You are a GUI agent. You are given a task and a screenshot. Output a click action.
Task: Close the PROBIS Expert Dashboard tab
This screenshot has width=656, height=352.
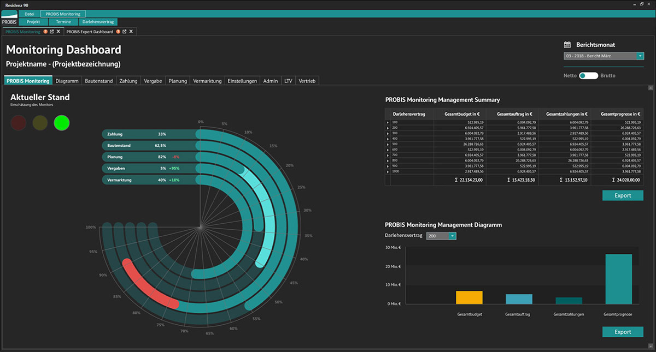pos(131,32)
